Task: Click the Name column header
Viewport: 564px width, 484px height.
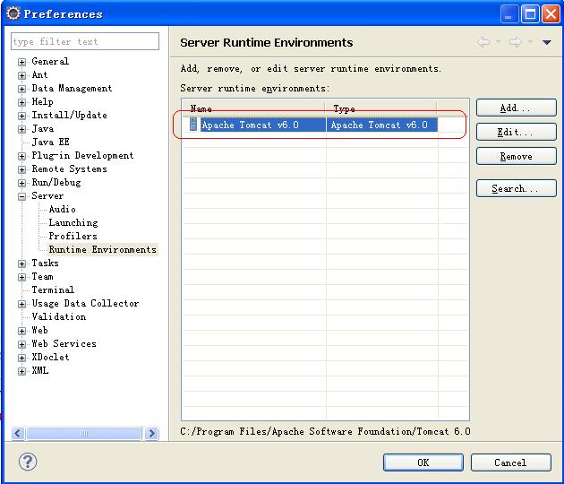Action: click(x=254, y=108)
